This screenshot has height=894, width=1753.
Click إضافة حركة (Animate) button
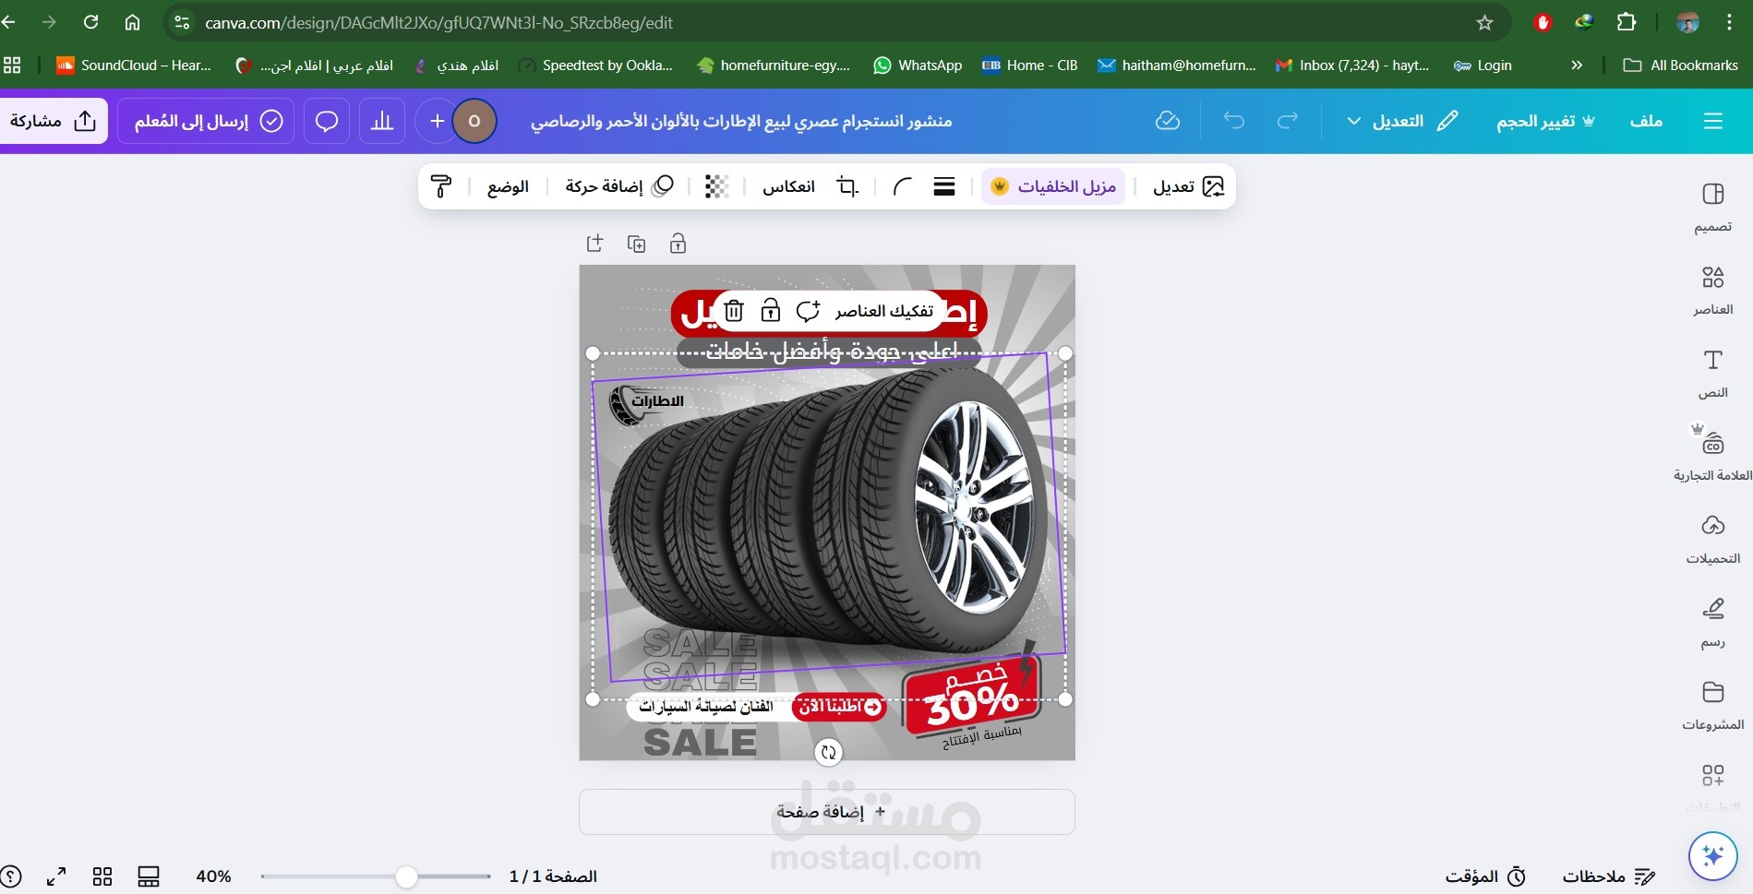pos(619,186)
